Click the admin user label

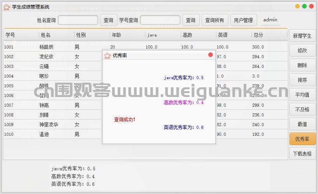[x=270, y=20]
